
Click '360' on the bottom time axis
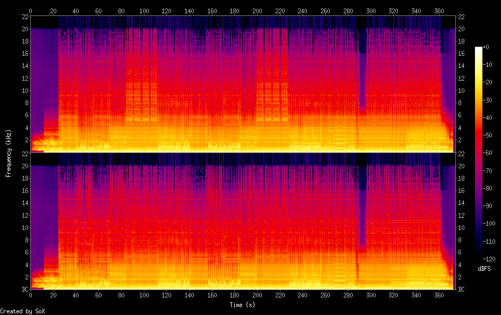[439, 295]
